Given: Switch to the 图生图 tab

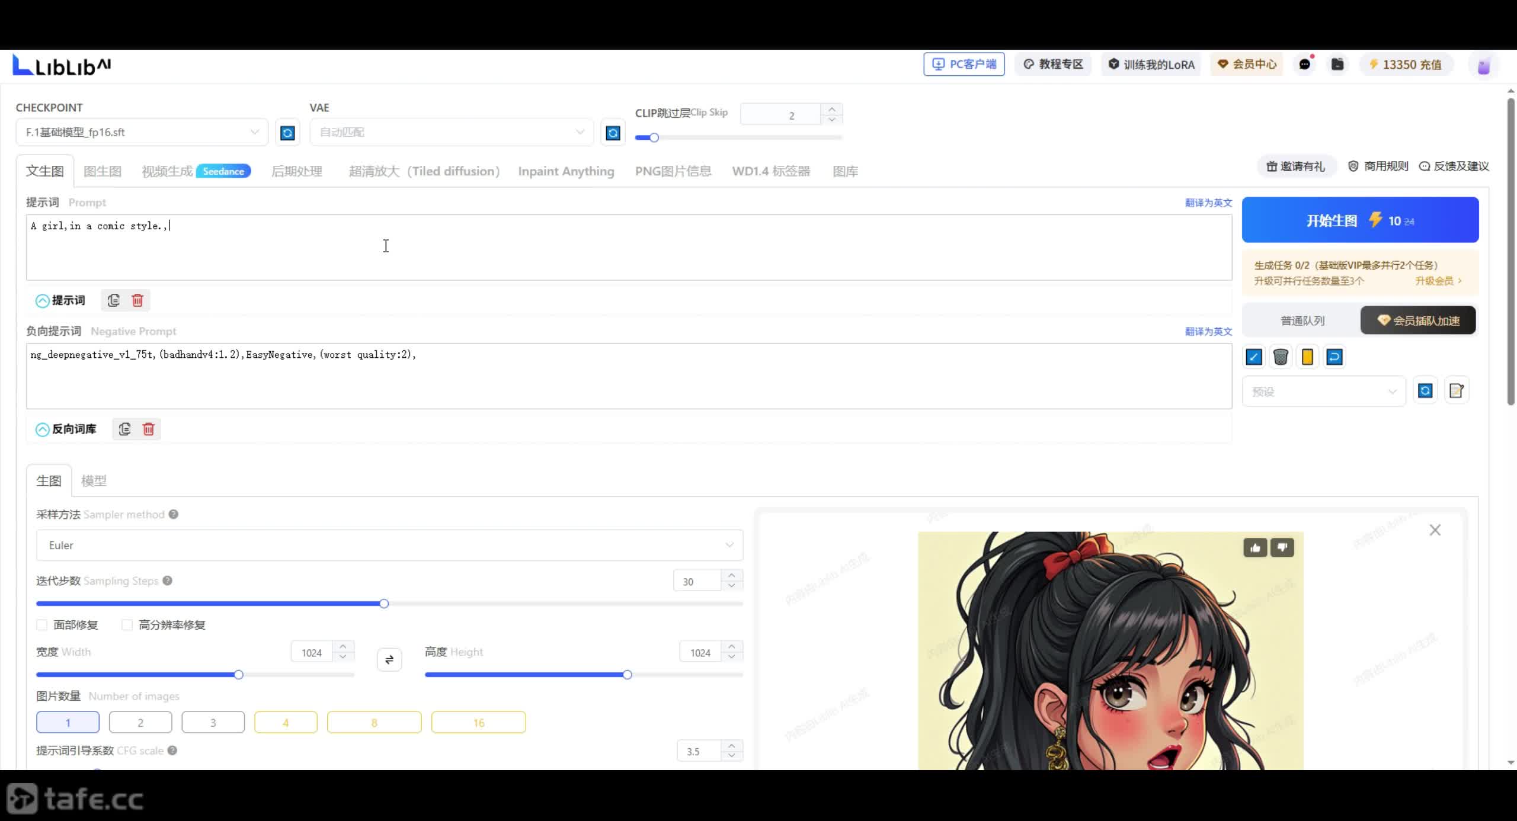Looking at the screenshot, I should [103, 171].
